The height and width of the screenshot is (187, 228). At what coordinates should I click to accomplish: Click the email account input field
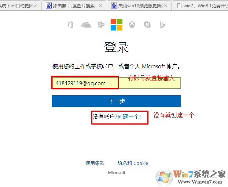(x=117, y=83)
